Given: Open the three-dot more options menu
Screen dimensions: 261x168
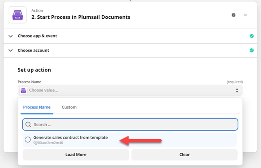Looking at the screenshot, I should coord(245,15).
